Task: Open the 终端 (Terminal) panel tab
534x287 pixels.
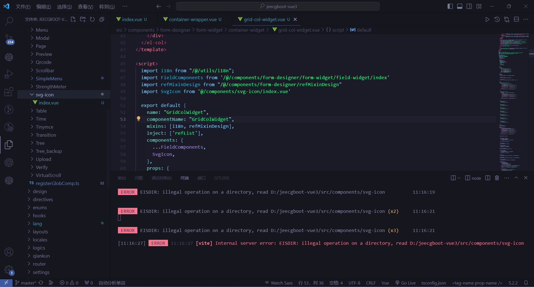Action: pyautogui.click(x=184, y=178)
